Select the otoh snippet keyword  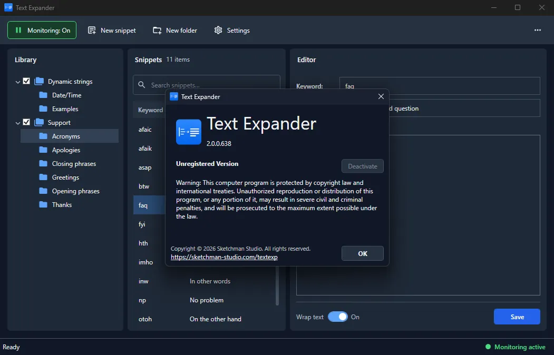point(145,319)
